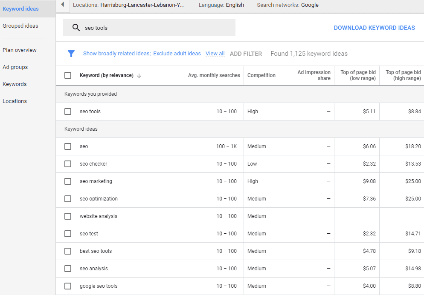Open Keywords in the sidebar
424x295 pixels.
(15, 84)
